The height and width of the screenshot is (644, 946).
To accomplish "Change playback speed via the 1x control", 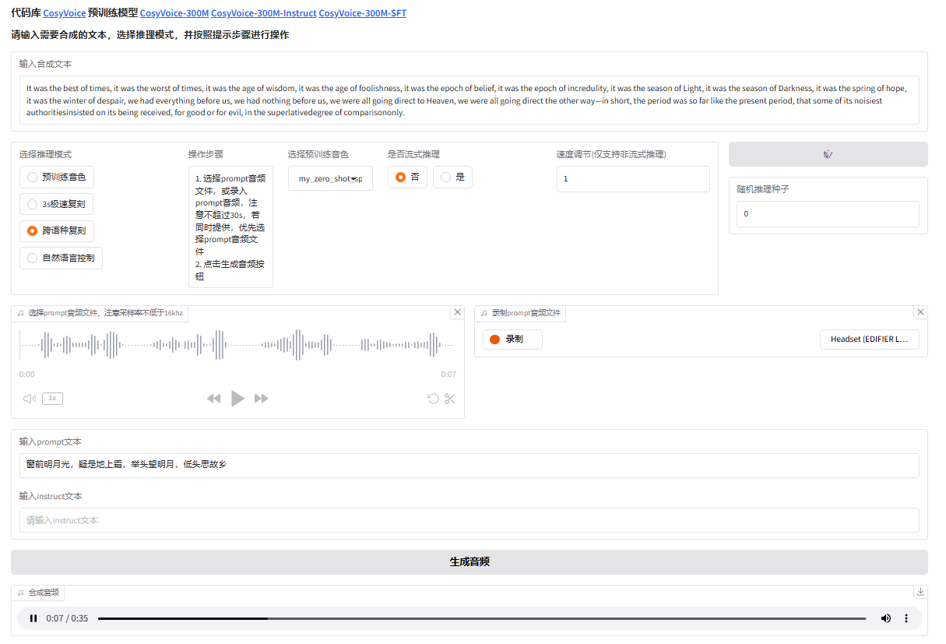I will point(51,398).
